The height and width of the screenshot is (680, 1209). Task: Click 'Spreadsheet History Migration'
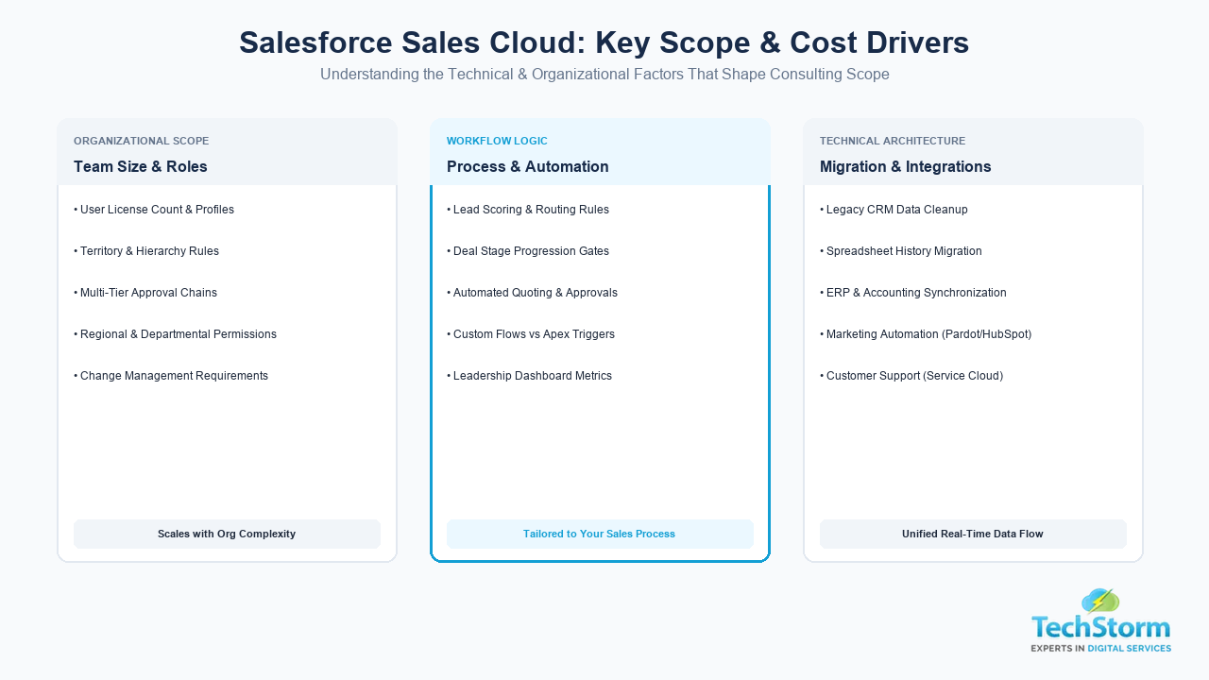click(901, 251)
